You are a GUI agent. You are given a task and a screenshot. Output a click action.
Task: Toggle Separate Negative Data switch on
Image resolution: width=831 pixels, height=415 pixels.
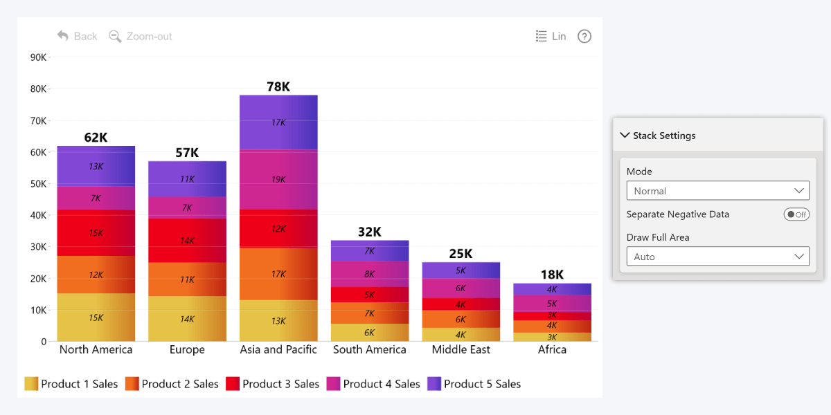pyautogui.click(x=796, y=214)
